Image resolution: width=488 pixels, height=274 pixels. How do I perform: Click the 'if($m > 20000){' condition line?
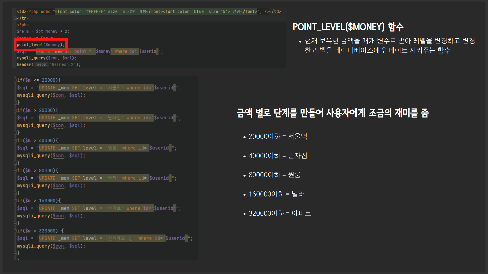pyautogui.click(x=38, y=110)
